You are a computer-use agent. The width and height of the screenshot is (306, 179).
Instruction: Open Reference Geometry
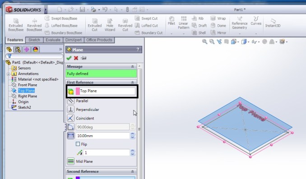tap(240, 23)
